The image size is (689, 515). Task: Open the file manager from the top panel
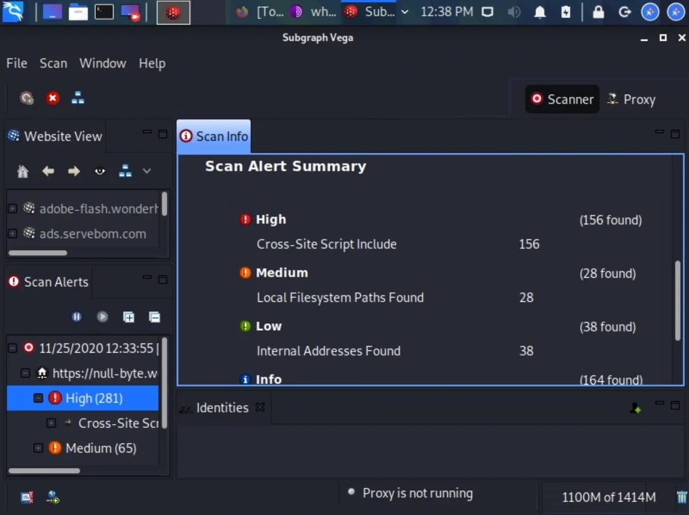click(78, 12)
